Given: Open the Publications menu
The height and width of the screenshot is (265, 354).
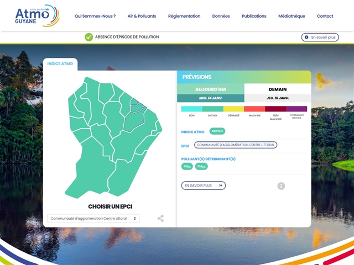Looking at the screenshot, I should tap(254, 16).
